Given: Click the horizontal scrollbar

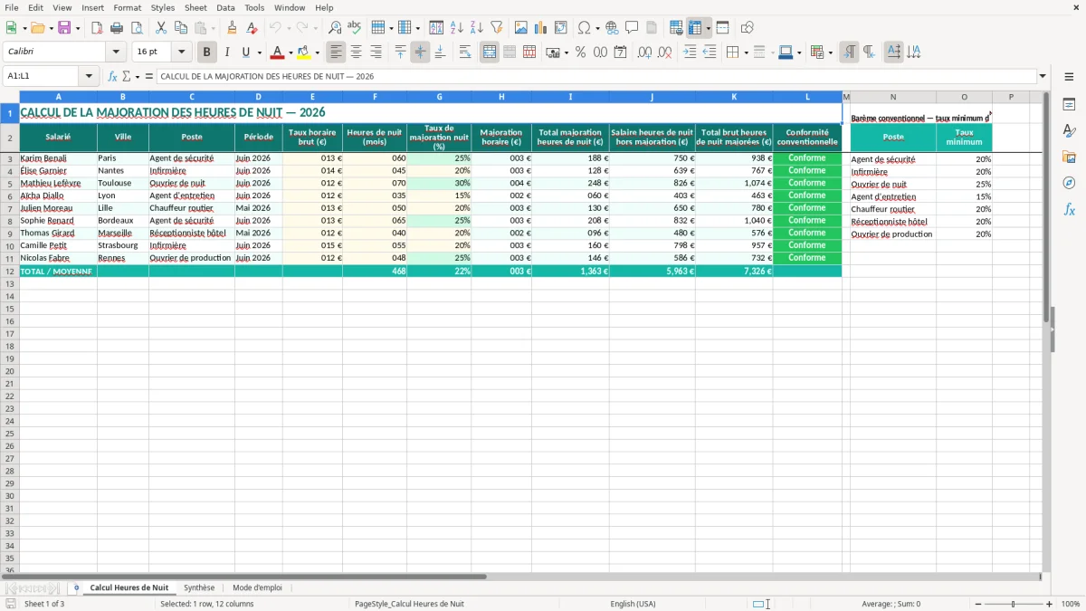Looking at the screenshot, I should [244, 577].
